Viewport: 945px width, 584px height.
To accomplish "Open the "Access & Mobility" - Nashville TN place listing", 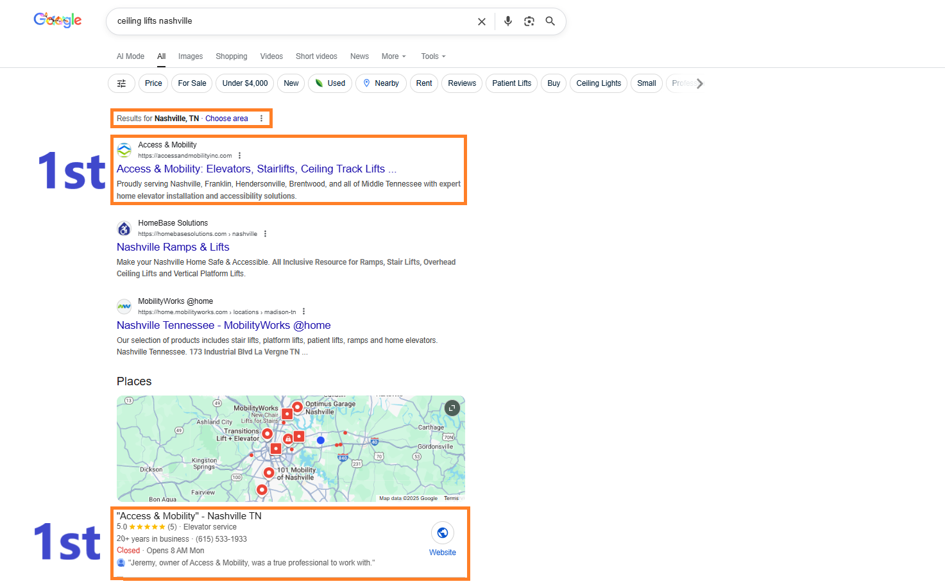I will 189,516.
